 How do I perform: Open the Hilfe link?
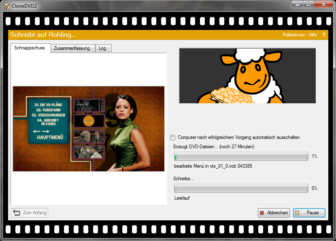coord(313,35)
